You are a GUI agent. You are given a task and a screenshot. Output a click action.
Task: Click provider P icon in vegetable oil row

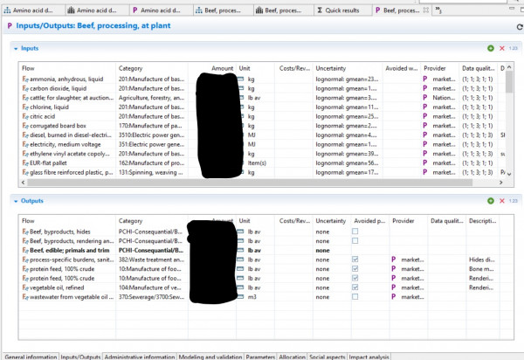click(x=393, y=287)
